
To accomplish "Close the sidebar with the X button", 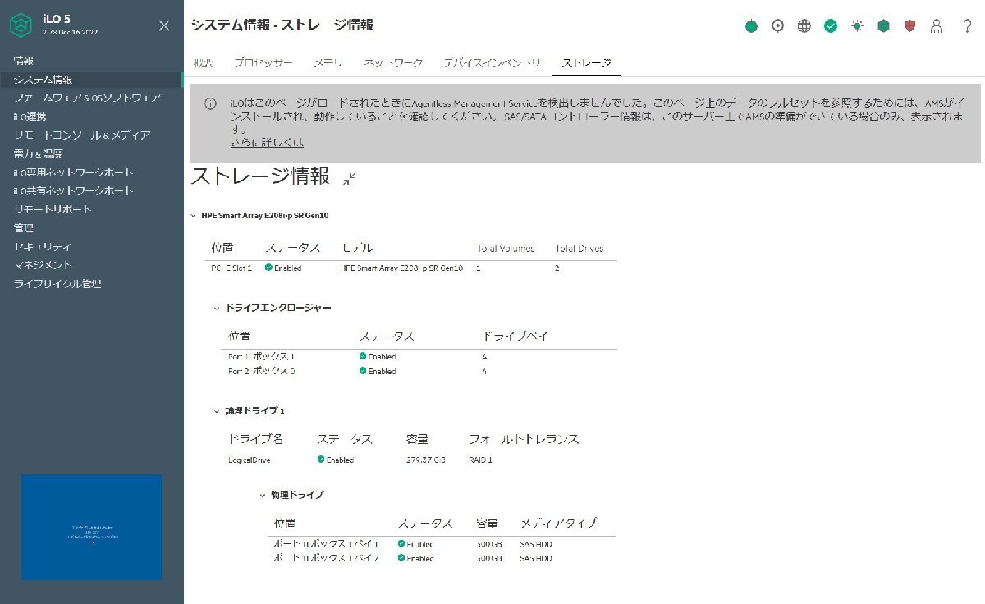I will [x=163, y=25].
